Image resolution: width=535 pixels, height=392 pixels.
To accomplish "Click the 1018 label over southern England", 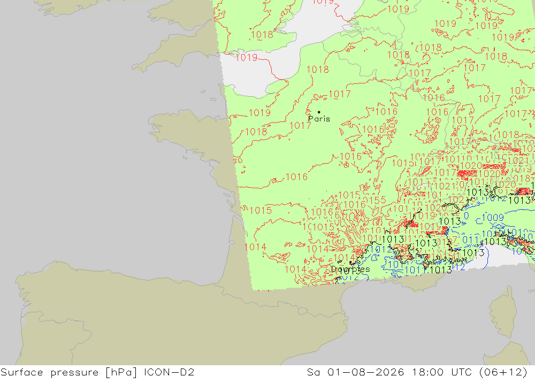I will click(262, 34).
